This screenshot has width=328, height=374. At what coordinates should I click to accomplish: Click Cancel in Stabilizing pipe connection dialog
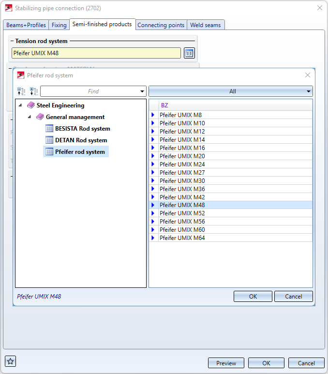point(306,363)
